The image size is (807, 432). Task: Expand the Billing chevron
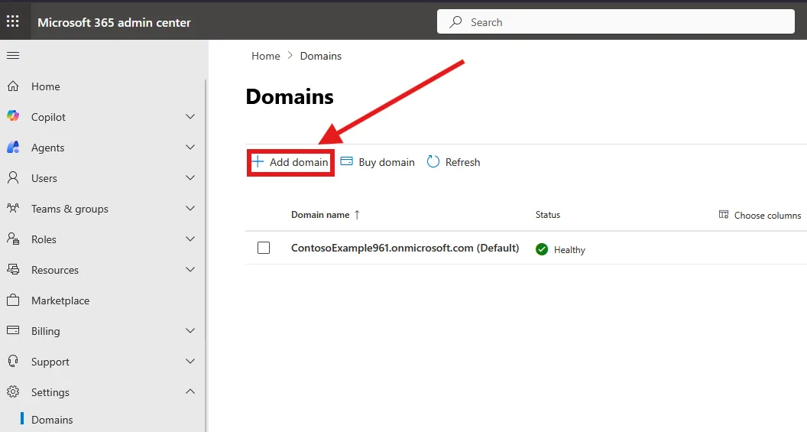point(190,330)
